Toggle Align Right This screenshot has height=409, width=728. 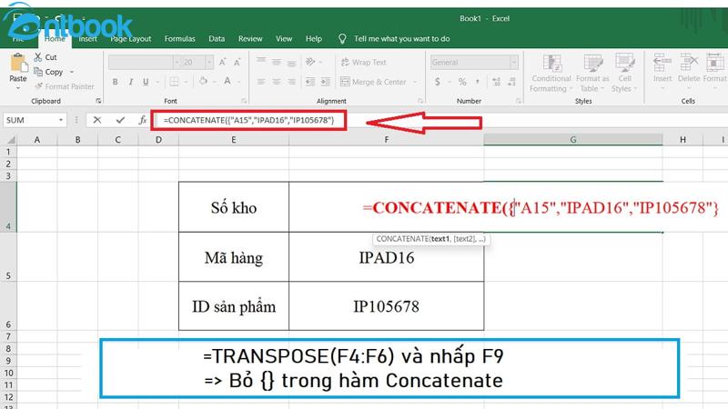[291, 82]
